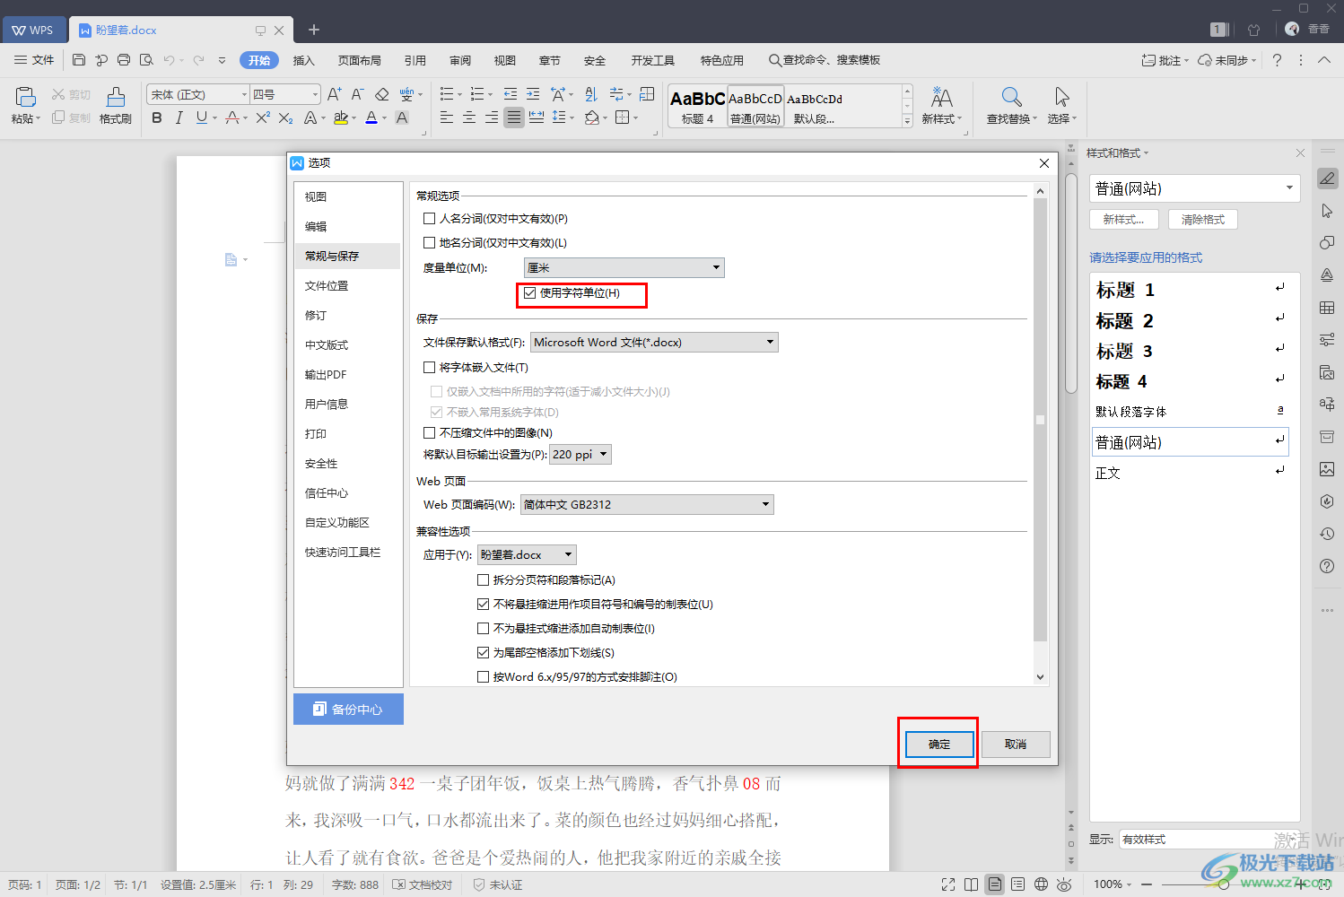The image size is (1344, 897).
Task: Toggle 不压缩文件中的图像 checkbox
Action: pos(430,432)
